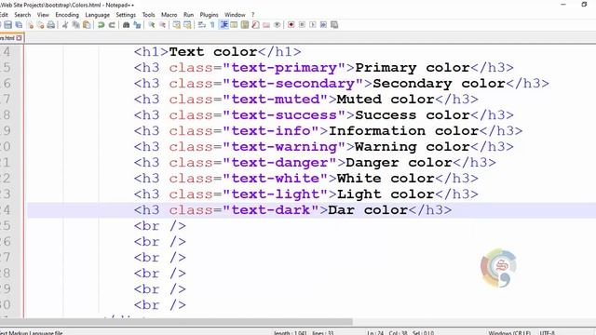Click the "text-muted" class string
596x335 pixels.
(x=276, y=100)
